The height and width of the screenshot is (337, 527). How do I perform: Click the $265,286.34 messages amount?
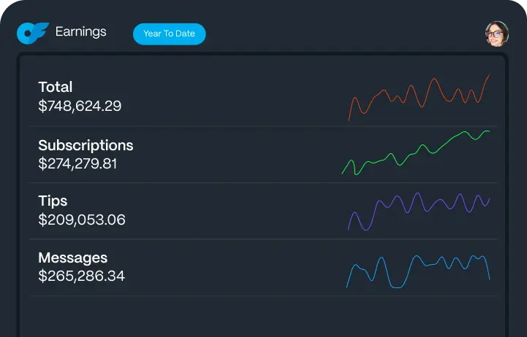pos(81,276)
